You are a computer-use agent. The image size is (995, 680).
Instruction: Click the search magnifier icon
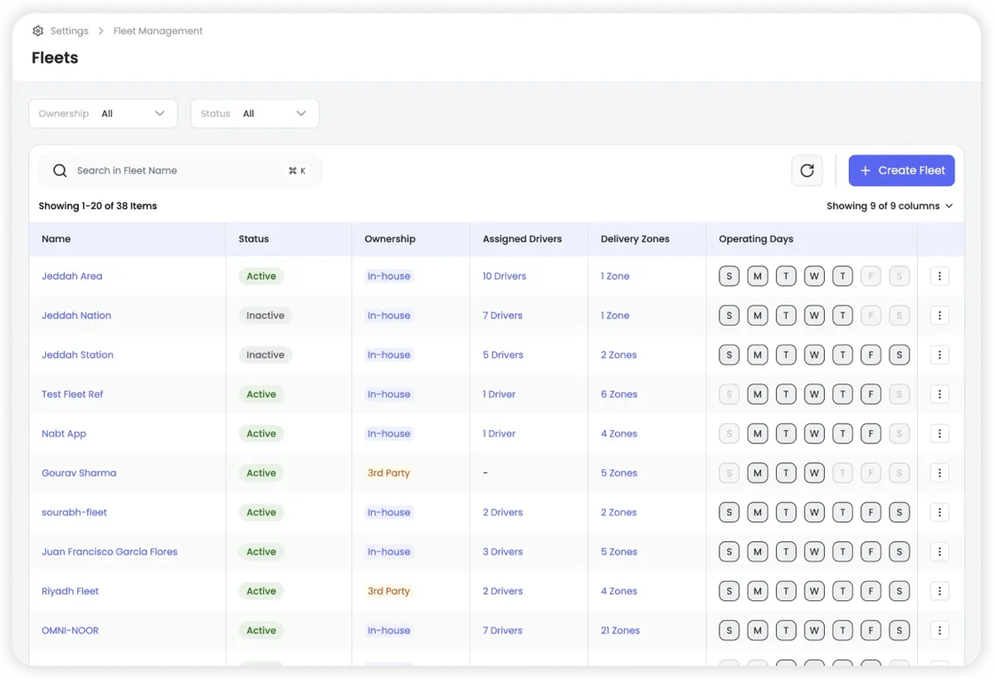59,171
